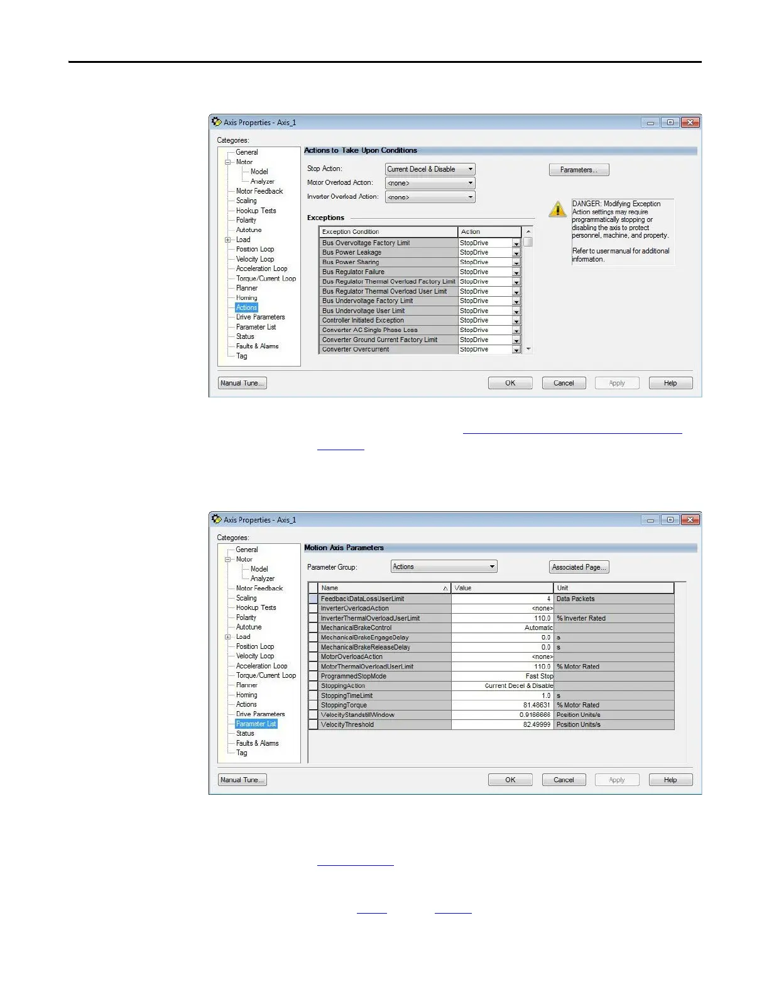The width and height of the screenshot is (769, 996).
Task: Select Tag in the lower window tree
Action: [x=241, y=753]
